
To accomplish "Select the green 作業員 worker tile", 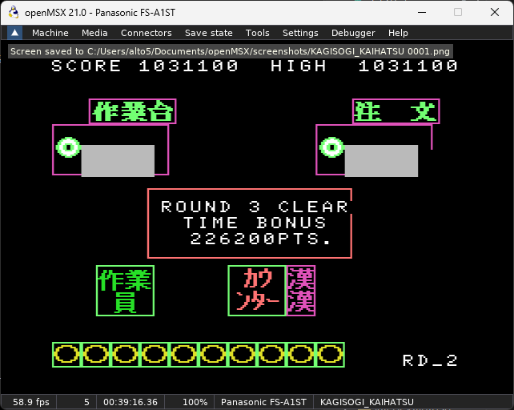I will [x=125, y=291].
